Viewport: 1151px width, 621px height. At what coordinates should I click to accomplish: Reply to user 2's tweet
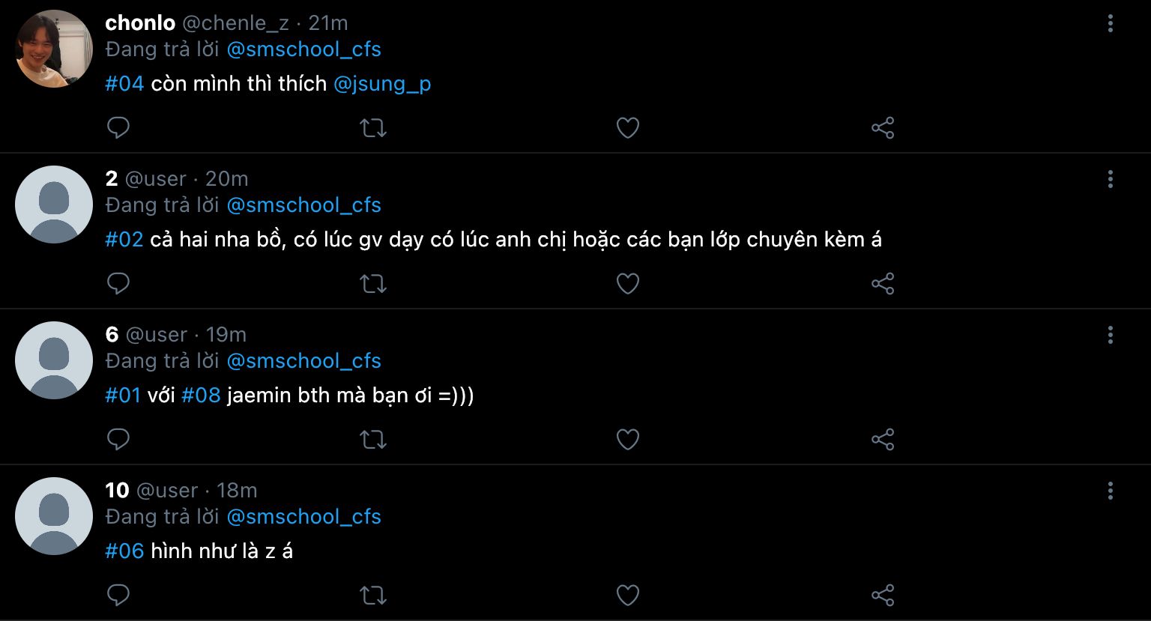point(118,284)
